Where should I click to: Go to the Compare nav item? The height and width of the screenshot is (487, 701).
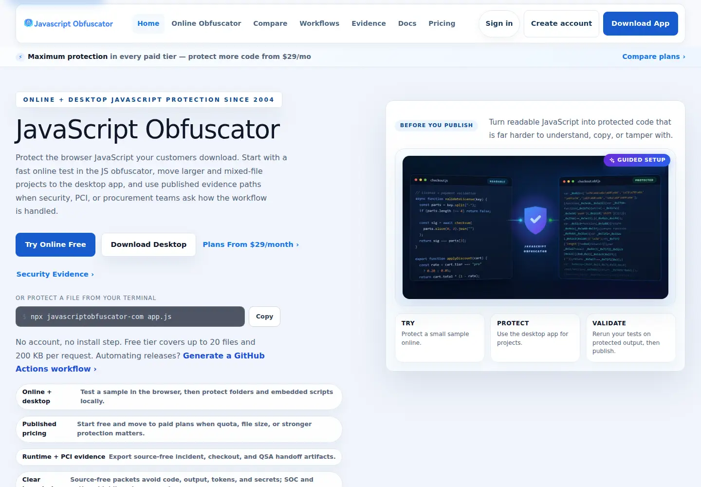pyautogui.click(x=270, y=23)
